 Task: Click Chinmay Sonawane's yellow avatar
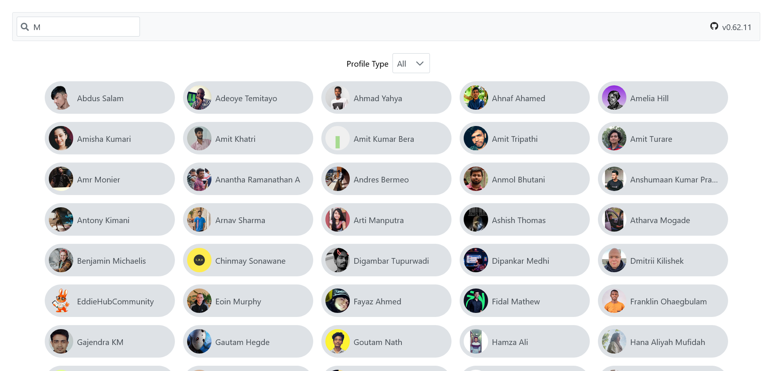(199, 260)
